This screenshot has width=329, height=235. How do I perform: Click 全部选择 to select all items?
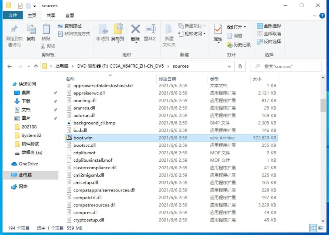[270, 26]
